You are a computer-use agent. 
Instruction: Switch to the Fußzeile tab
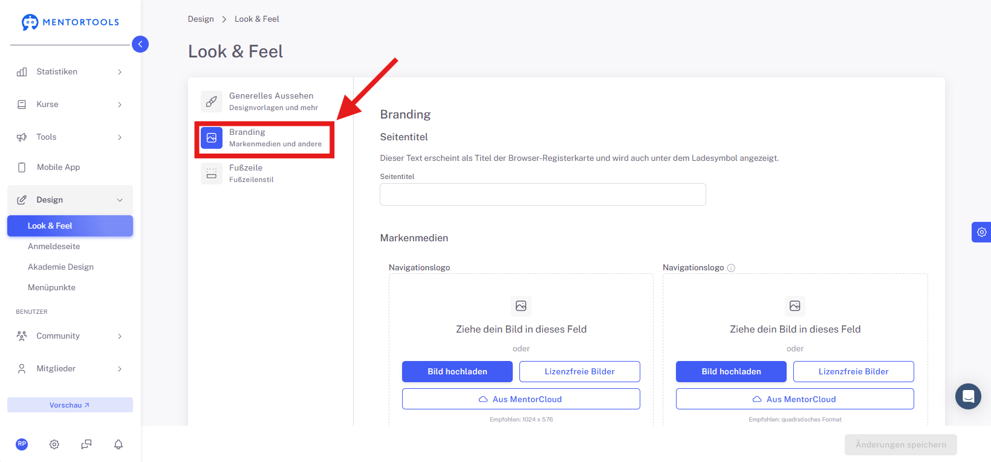(x=267, y=174)
